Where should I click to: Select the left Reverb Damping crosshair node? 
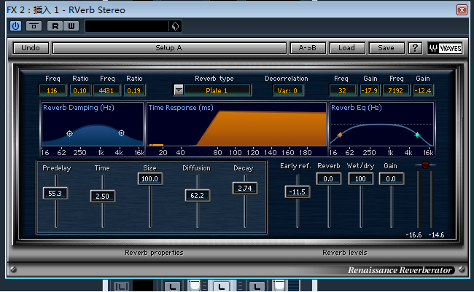tap(69, 133)
